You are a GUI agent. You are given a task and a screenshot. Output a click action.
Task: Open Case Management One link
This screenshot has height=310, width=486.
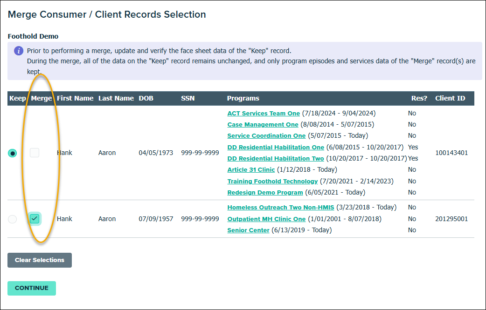263,125
